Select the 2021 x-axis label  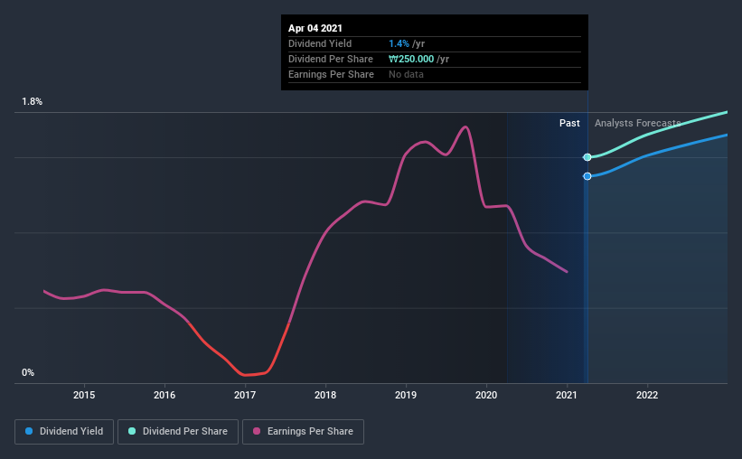point(567,395)
